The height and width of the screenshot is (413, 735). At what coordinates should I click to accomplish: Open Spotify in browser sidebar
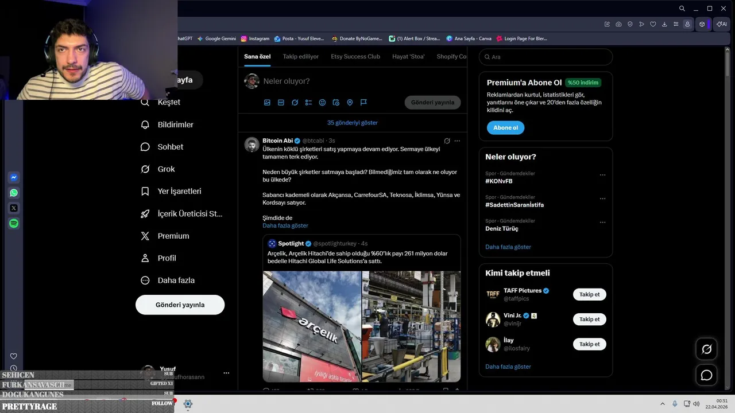coord(14,224)
